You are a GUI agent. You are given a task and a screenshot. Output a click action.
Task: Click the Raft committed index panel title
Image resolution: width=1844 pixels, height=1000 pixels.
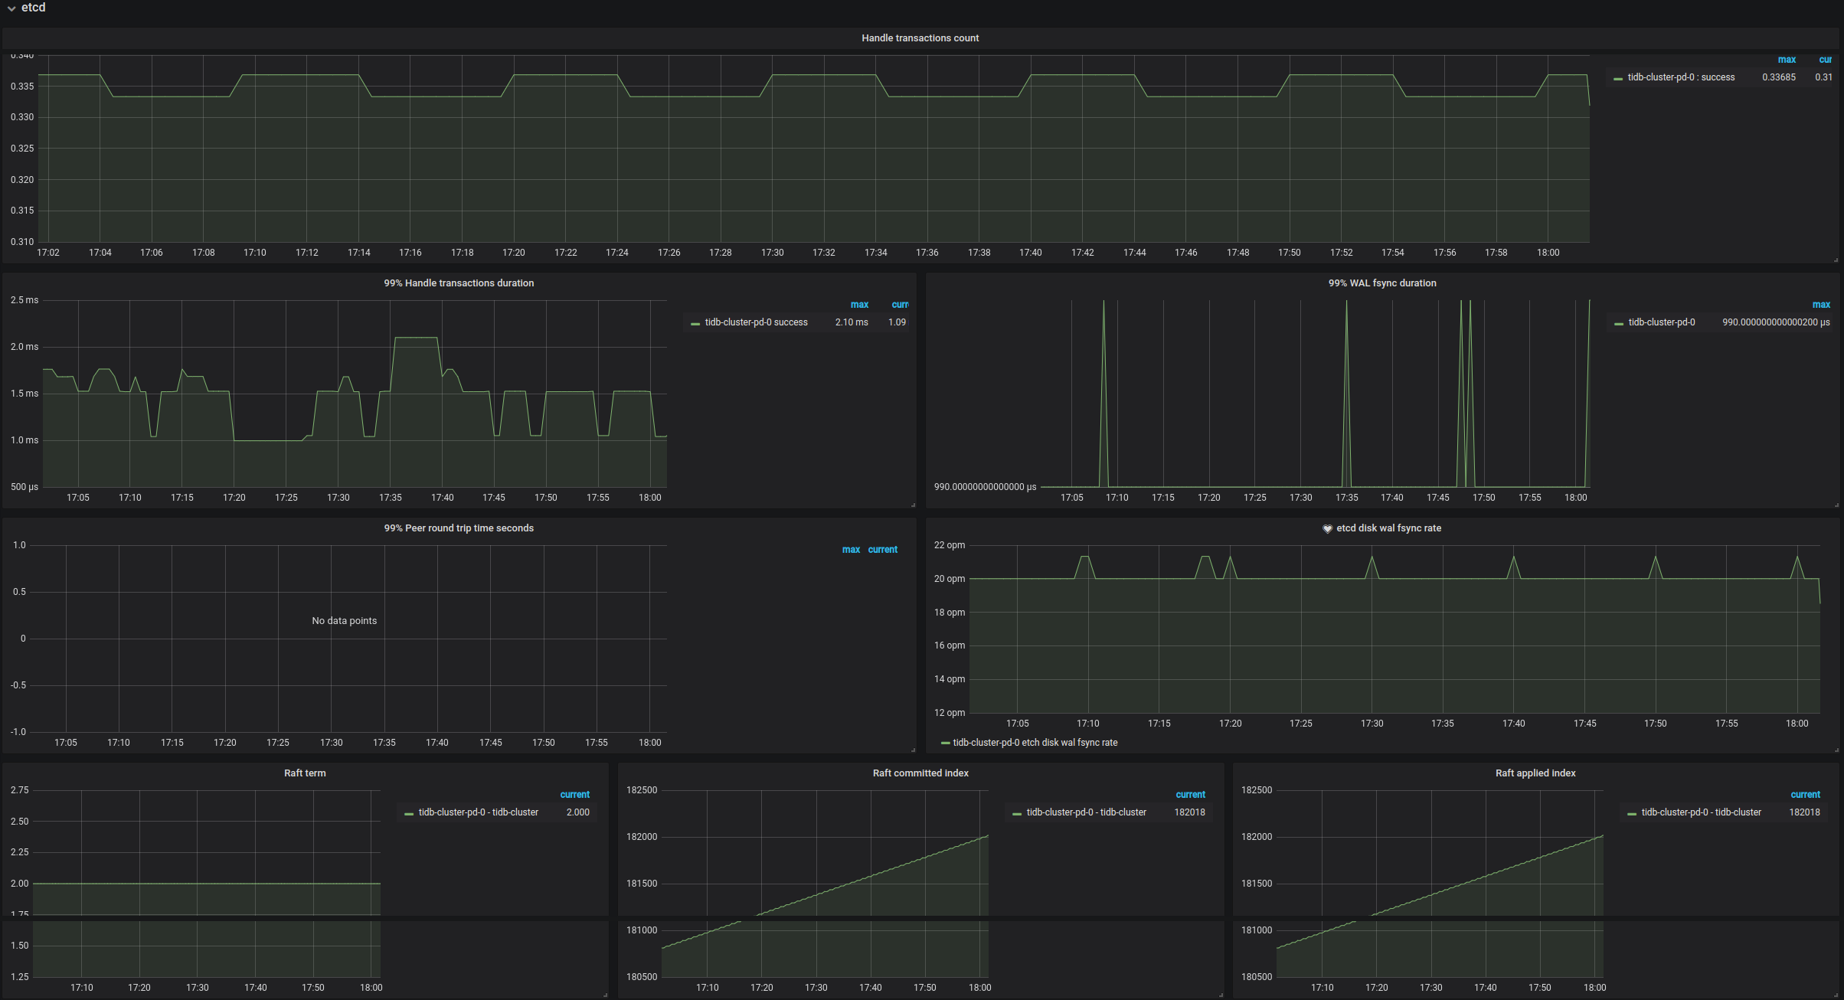[x=920, y=773]
